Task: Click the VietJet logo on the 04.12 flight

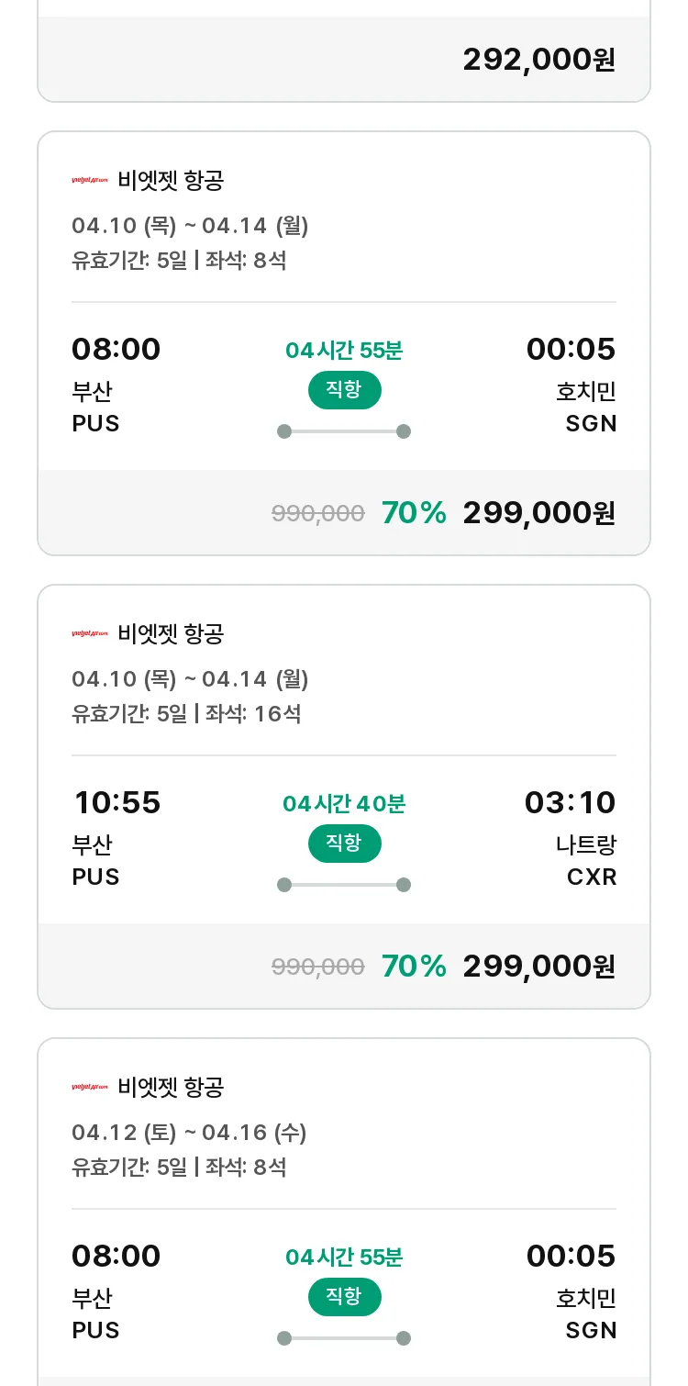Action: tap(90, 1088)
